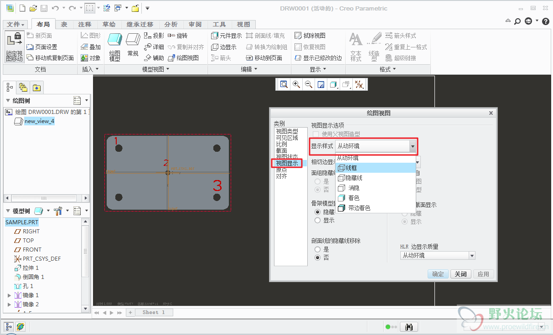Open the 文件 menu
The width and height of the screenshot is (553, 335).
pyautogui.click(x=16, y=24)
